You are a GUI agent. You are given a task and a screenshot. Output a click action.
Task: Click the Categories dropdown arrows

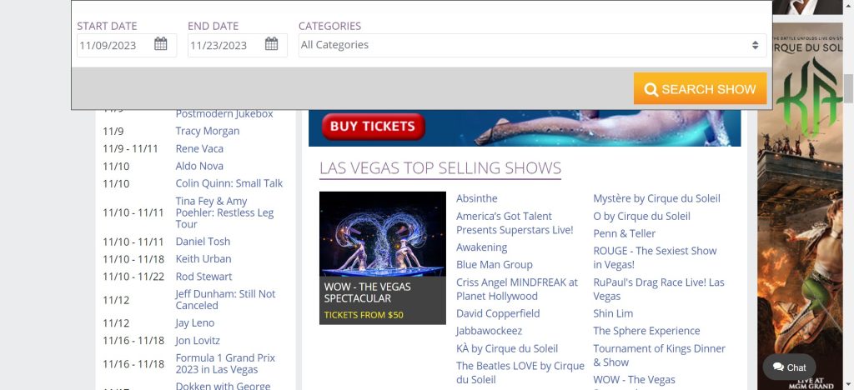pos(755,45)
